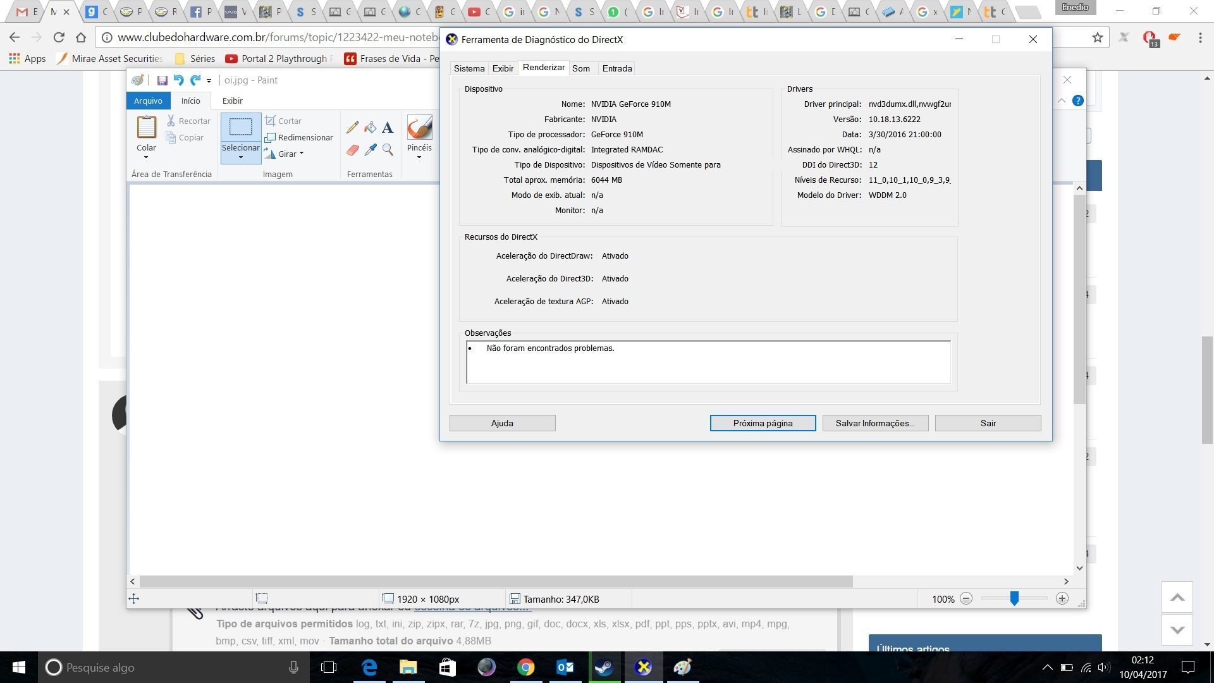This screenshot has width=1214, height=683.
Task: Click Sair button in DirectX tool
Action: click(988, 423)
